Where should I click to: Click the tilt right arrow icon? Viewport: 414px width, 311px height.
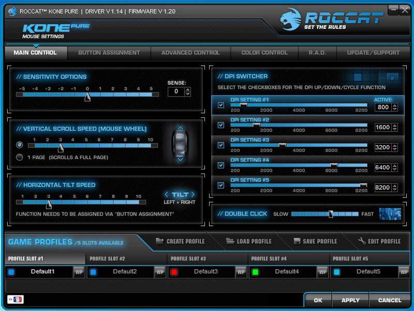(193, 195)
